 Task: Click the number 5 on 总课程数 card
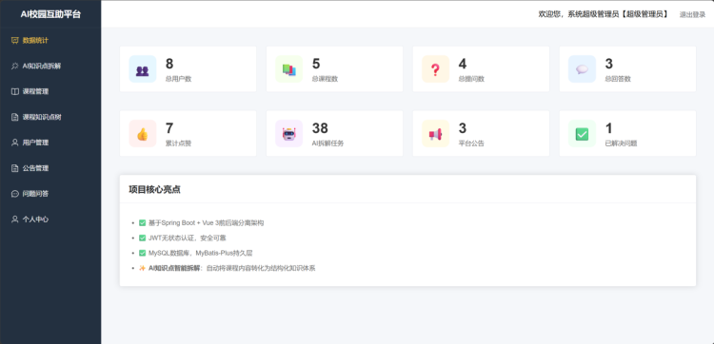coord(316,64)
